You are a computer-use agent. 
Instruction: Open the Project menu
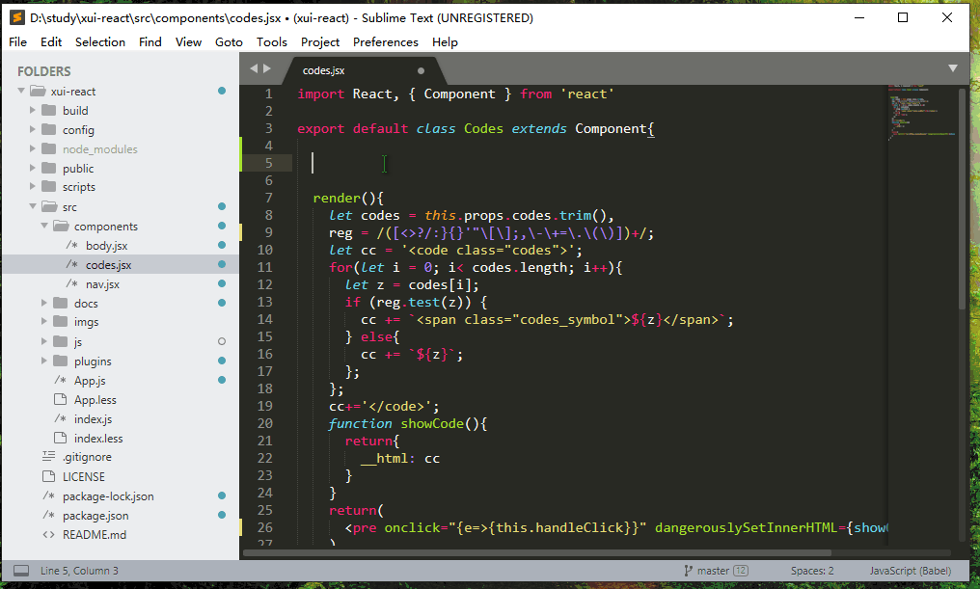click(x=320, y=41)
